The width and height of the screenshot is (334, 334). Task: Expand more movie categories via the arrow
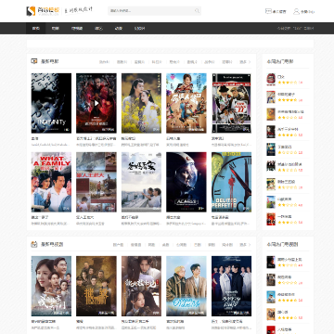tap(250, 62)
